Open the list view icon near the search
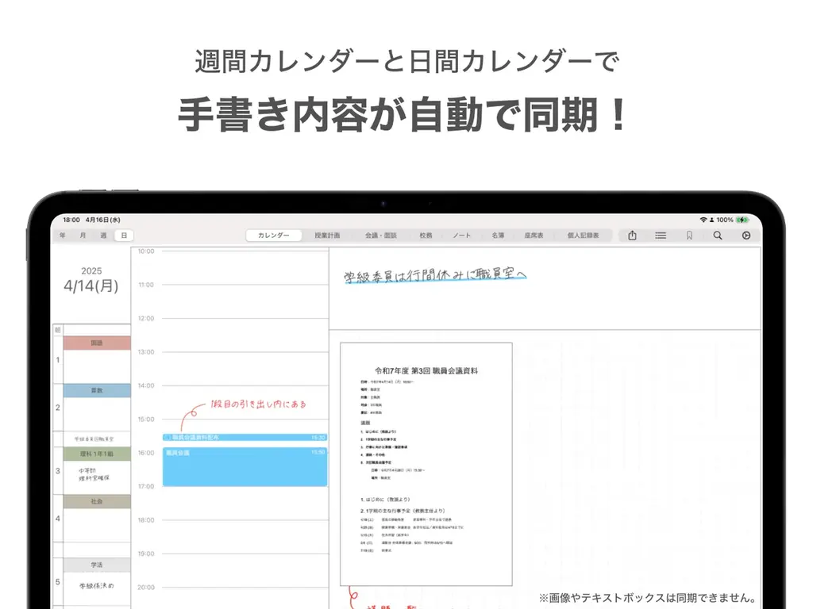Viewport: 813px width, 609px height. (x=661, y=235)
